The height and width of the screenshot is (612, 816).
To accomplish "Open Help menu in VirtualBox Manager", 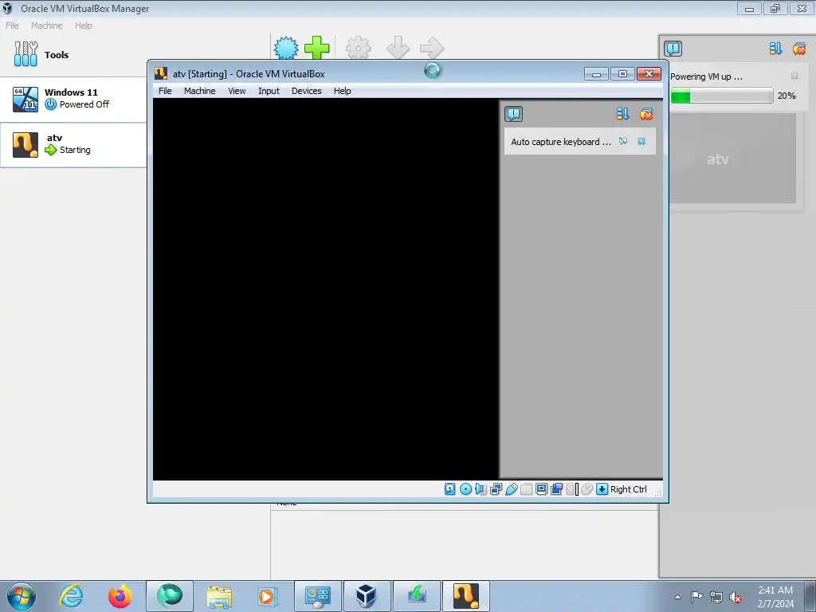I will tap(83, 25).
